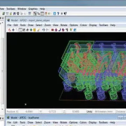Open Rotate menu in the APEX1 leadframe window
This screenshot has height=126, width=126.
tap(63, 122)
